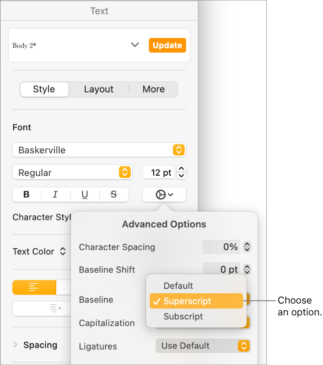
Task: Toggle bold formatting
Action: point(26,195)
